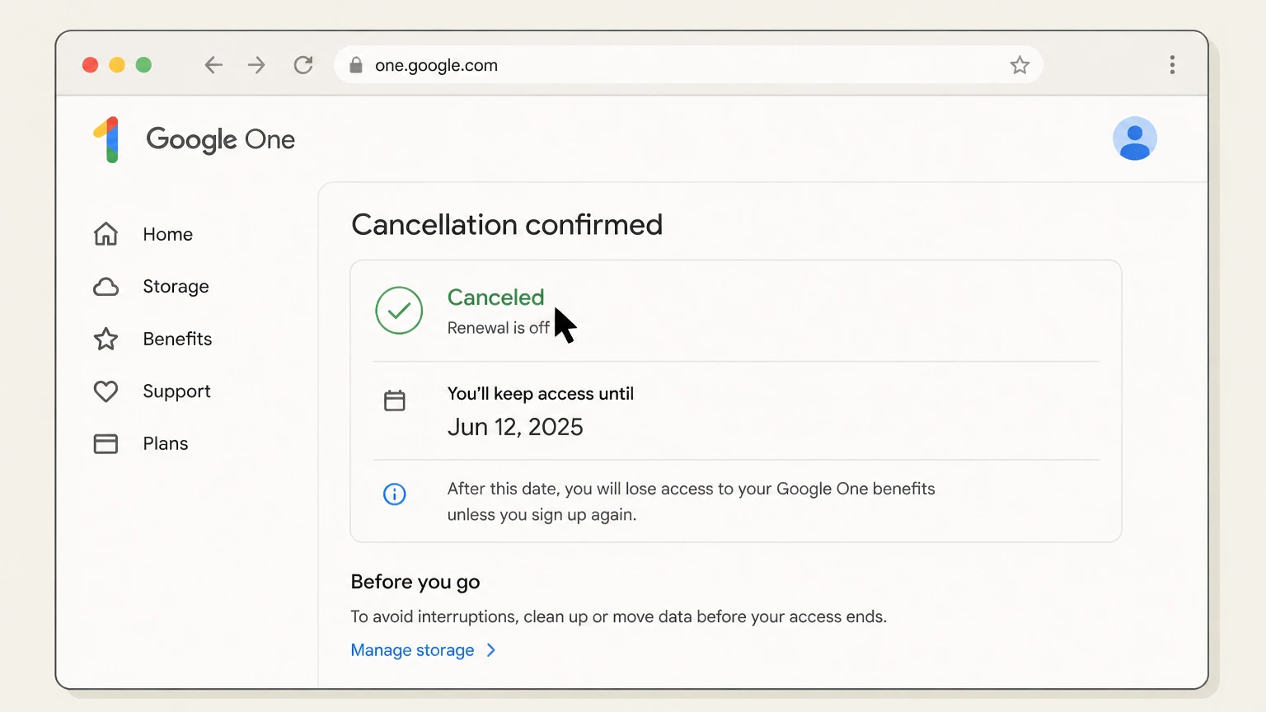Image resolution: width=1266 pixels, height=712 pixels.
Task: Click the browser forward arrow
Action: coord(257,65)
